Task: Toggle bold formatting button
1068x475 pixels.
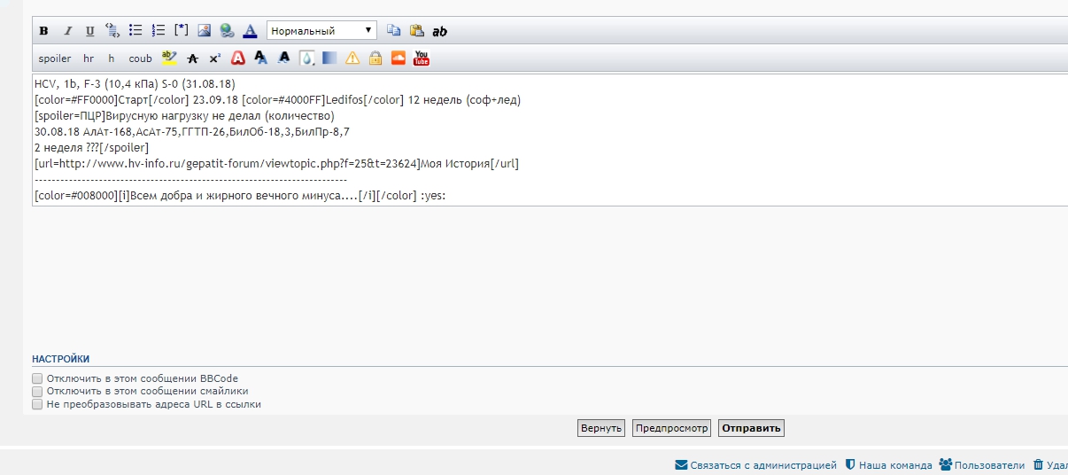Action: click(x=43, y=31)
